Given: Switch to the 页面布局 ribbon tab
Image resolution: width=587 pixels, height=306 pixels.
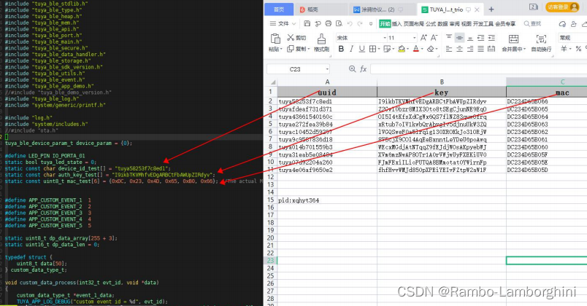Looking at the screenshot, I should click(x=414, y=23).
